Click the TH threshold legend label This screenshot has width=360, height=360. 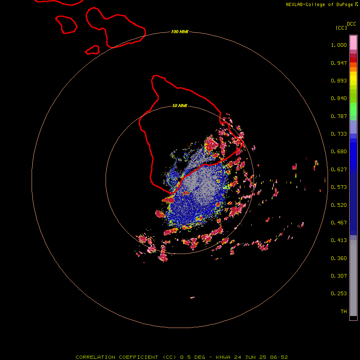click(344, 312)
